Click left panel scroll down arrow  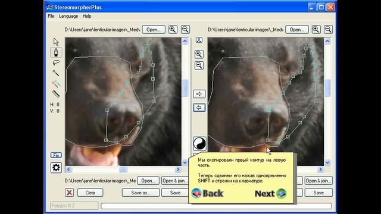[x=185, y=162]
